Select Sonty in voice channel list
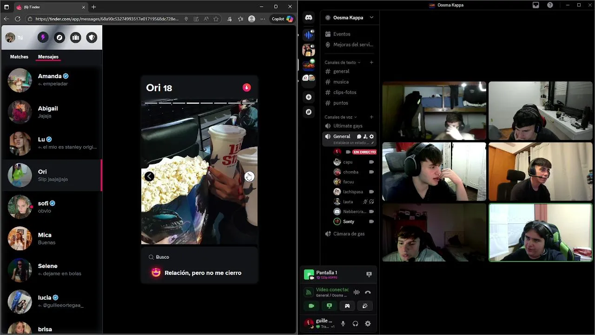This screenshot has height=335, width=595. point(354,221)
